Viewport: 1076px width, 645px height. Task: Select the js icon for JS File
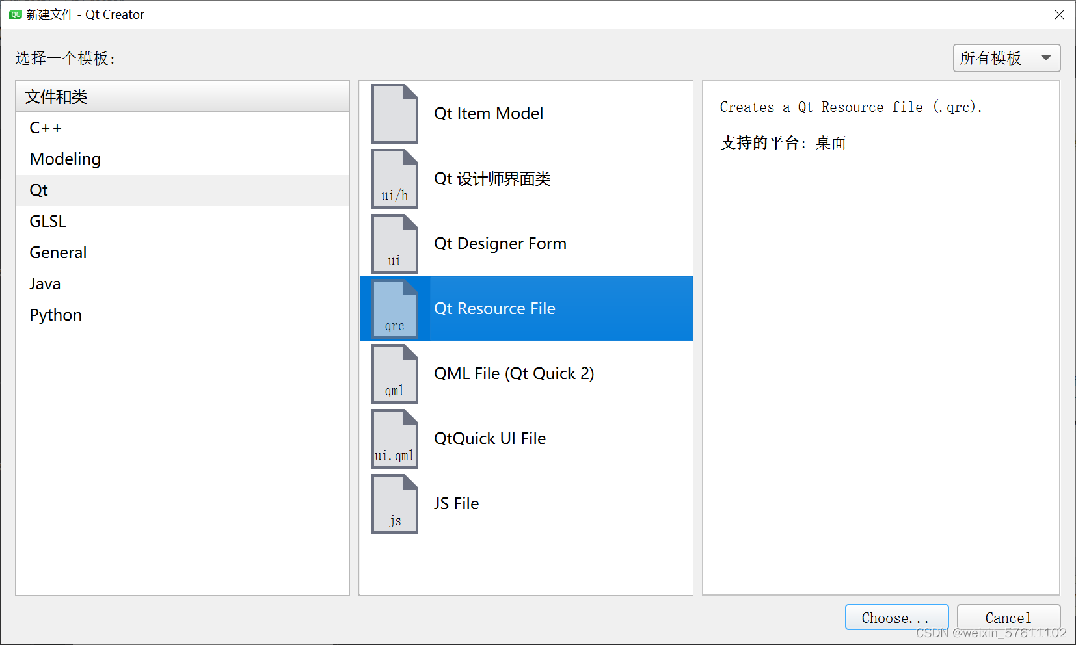pos(394,503)
